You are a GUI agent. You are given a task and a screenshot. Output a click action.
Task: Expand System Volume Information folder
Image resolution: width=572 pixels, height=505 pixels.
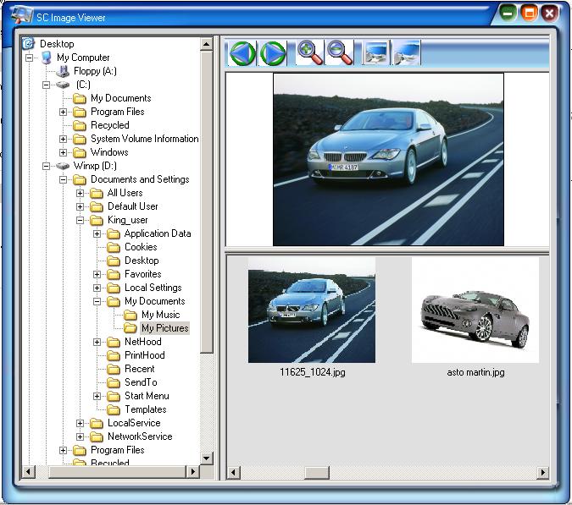point(63,139)
